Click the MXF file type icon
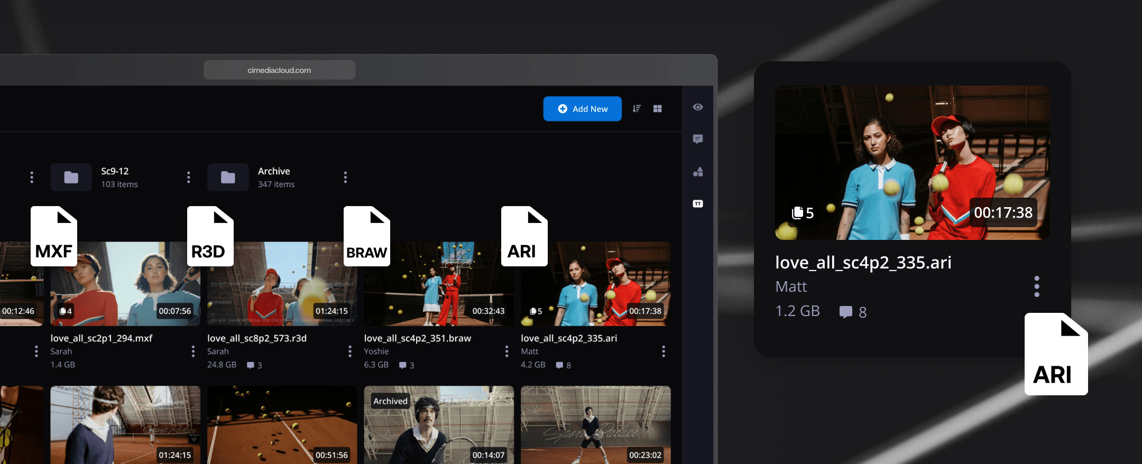The height and width of the screenshot is (464, 1142). [x=54, y=236]
